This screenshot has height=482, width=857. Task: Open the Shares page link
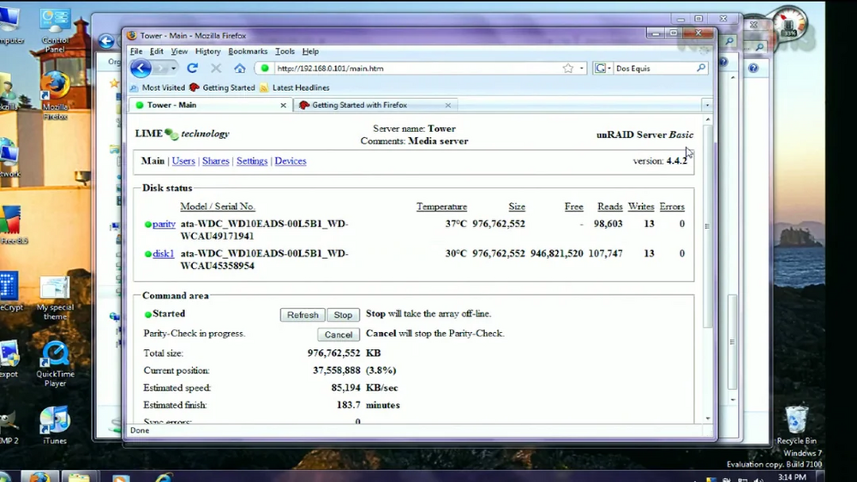(x=215, y=161)
